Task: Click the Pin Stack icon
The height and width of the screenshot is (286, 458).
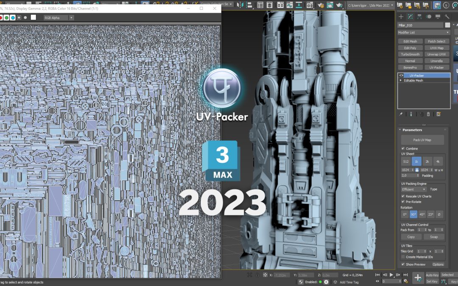Action: [x=401, y=114]
